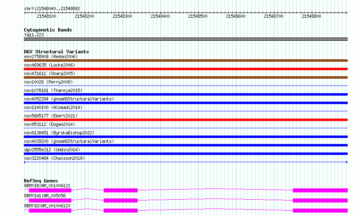Select ruler position 21548800
The width and height of the screenshot is (359, 215).
(312, 16)
